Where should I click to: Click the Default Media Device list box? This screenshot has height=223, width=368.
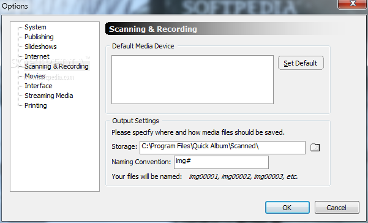[192, 80]
